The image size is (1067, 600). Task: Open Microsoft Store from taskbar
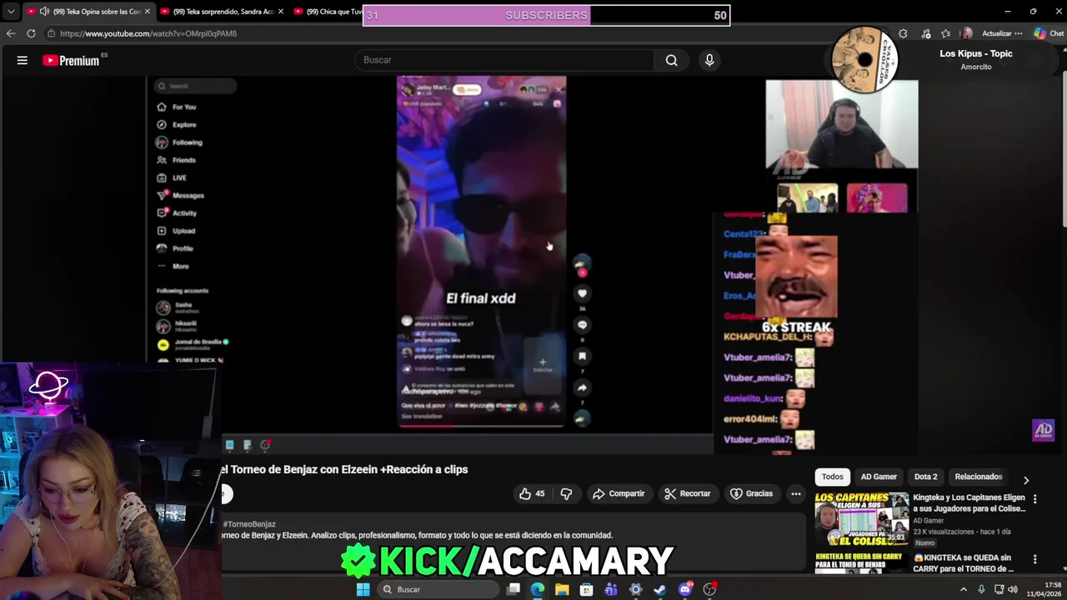coord(587,589)
